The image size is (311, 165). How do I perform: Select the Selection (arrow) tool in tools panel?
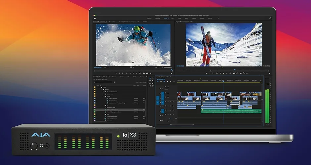tap(150, 78)
